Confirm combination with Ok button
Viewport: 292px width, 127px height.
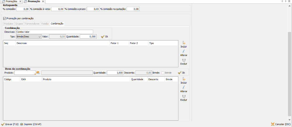pos(105,37)
